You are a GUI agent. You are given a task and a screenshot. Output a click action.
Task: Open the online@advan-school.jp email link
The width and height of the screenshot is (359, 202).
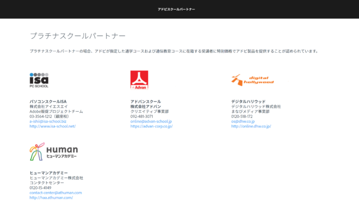(151, 121)
